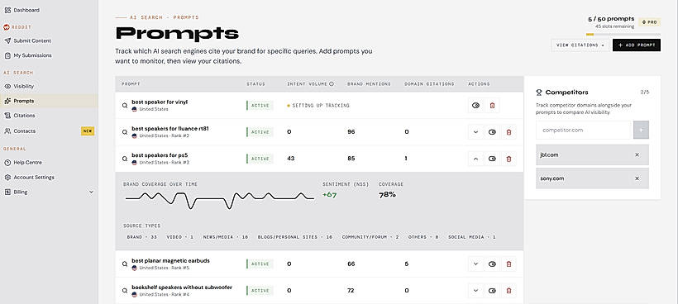Viewport: 678px width, 304px height.
Task: Click the Reddit logo icon
Action: coord(7,26)
